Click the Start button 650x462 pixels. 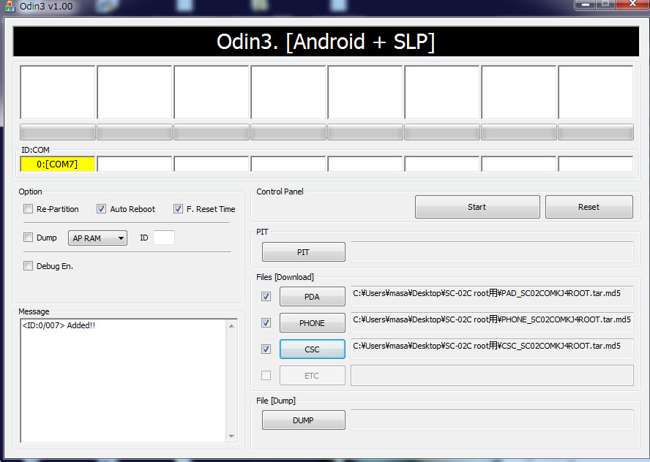477,207
